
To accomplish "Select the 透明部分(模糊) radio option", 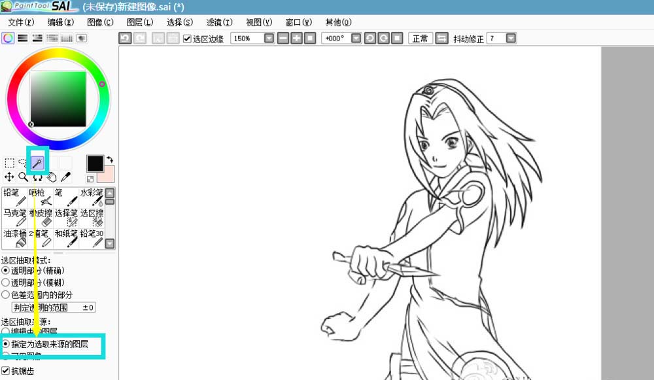I will [x=7, y=284].
